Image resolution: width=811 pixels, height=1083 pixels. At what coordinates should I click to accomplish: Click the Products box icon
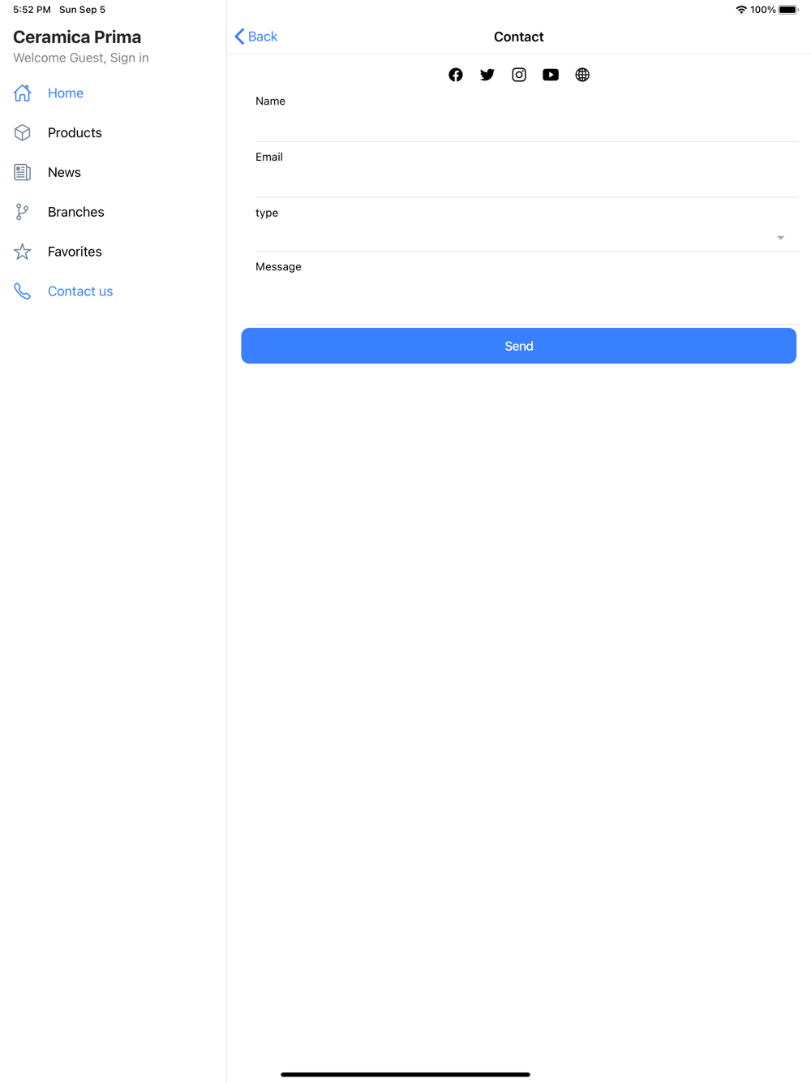coord(23,132)
